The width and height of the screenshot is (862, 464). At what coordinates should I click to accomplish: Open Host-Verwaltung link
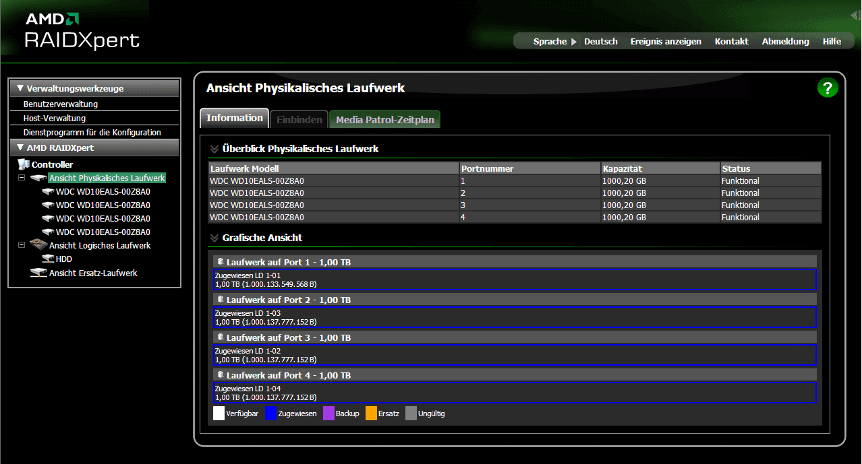tap(55, 119)
